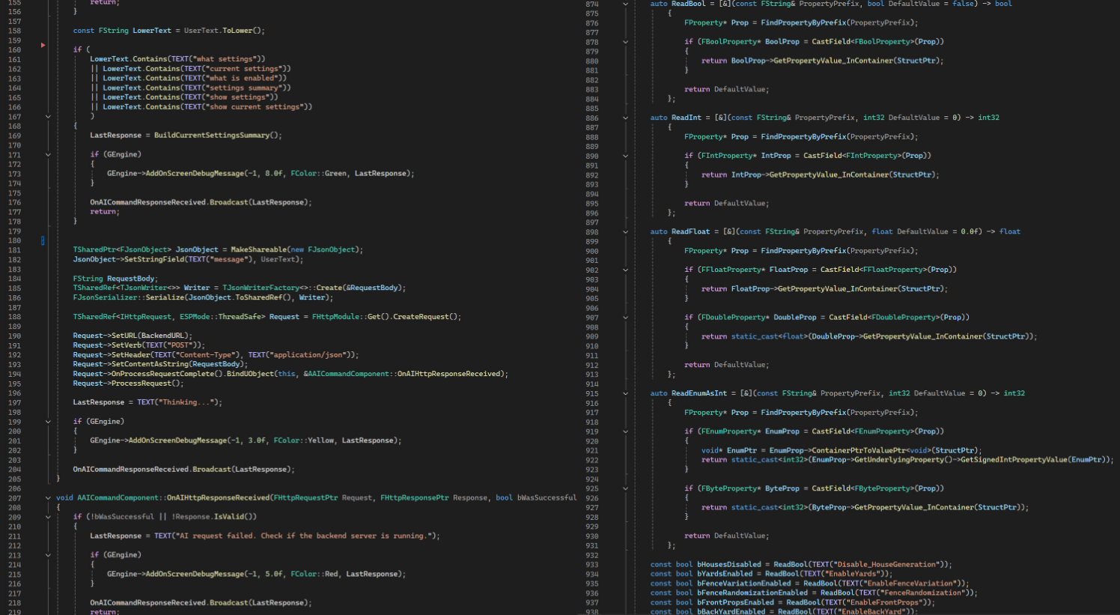Collapse the fold chevron at line 199
The width and height of the screenshot is (1120, 615).
(48, 422)
